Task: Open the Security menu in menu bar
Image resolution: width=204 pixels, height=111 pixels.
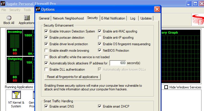Action: coord(15,10)
